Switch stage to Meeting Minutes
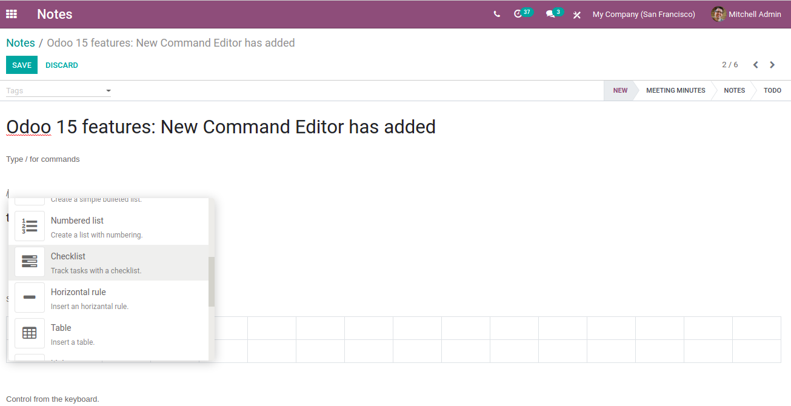 coord(675,90)
